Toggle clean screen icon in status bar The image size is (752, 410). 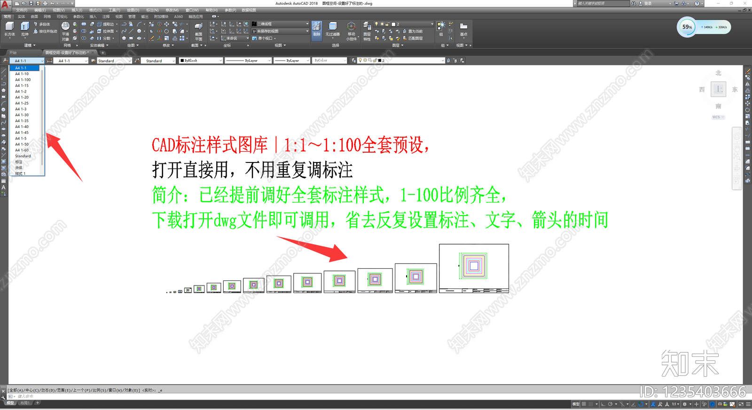741,404
